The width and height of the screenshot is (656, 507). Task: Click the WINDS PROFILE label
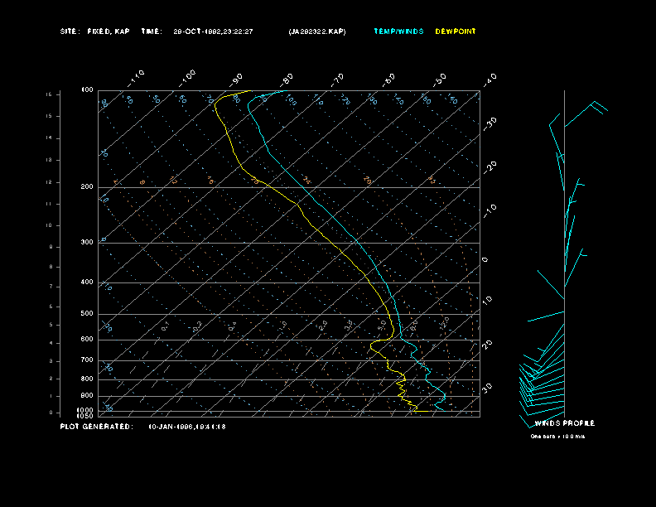click(564, 423)
